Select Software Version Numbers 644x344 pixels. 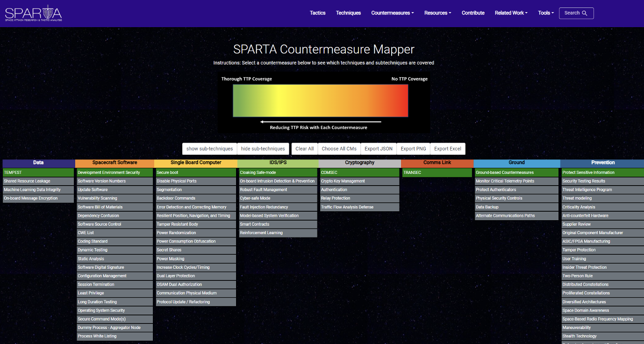[115, 181]
